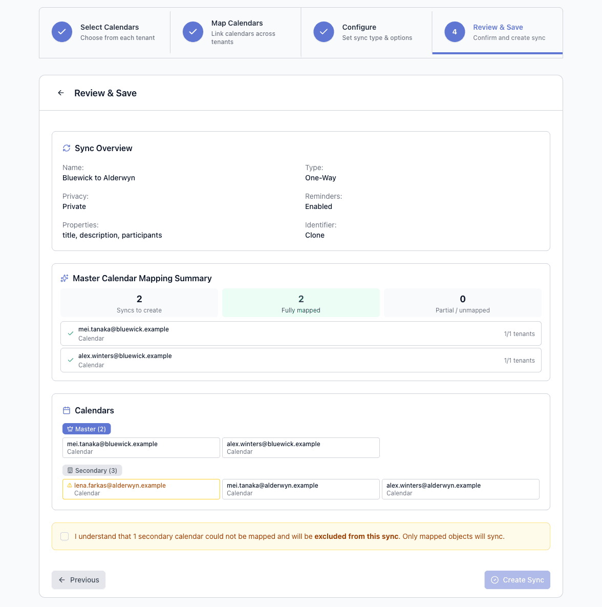The width and height of the screenshot is (602, 607).
Task: Click the green check for alex.winters@bluewick.example row
Action: click(x=71, y=360)
